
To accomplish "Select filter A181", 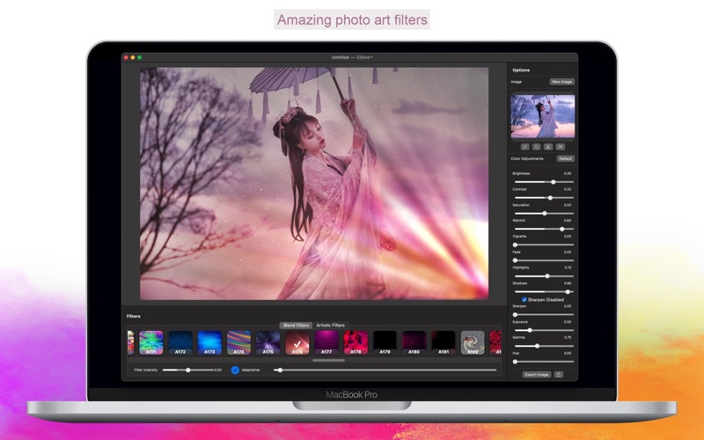I will click(x=444, y=342).
